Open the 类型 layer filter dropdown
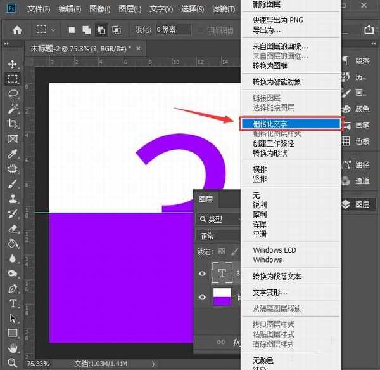Screen dimensions: 380x370 [x=218, y=219]
